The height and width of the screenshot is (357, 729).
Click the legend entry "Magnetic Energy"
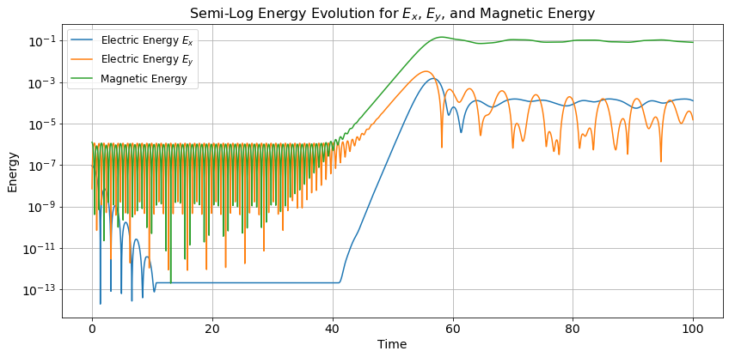click(x=144, y=79)
